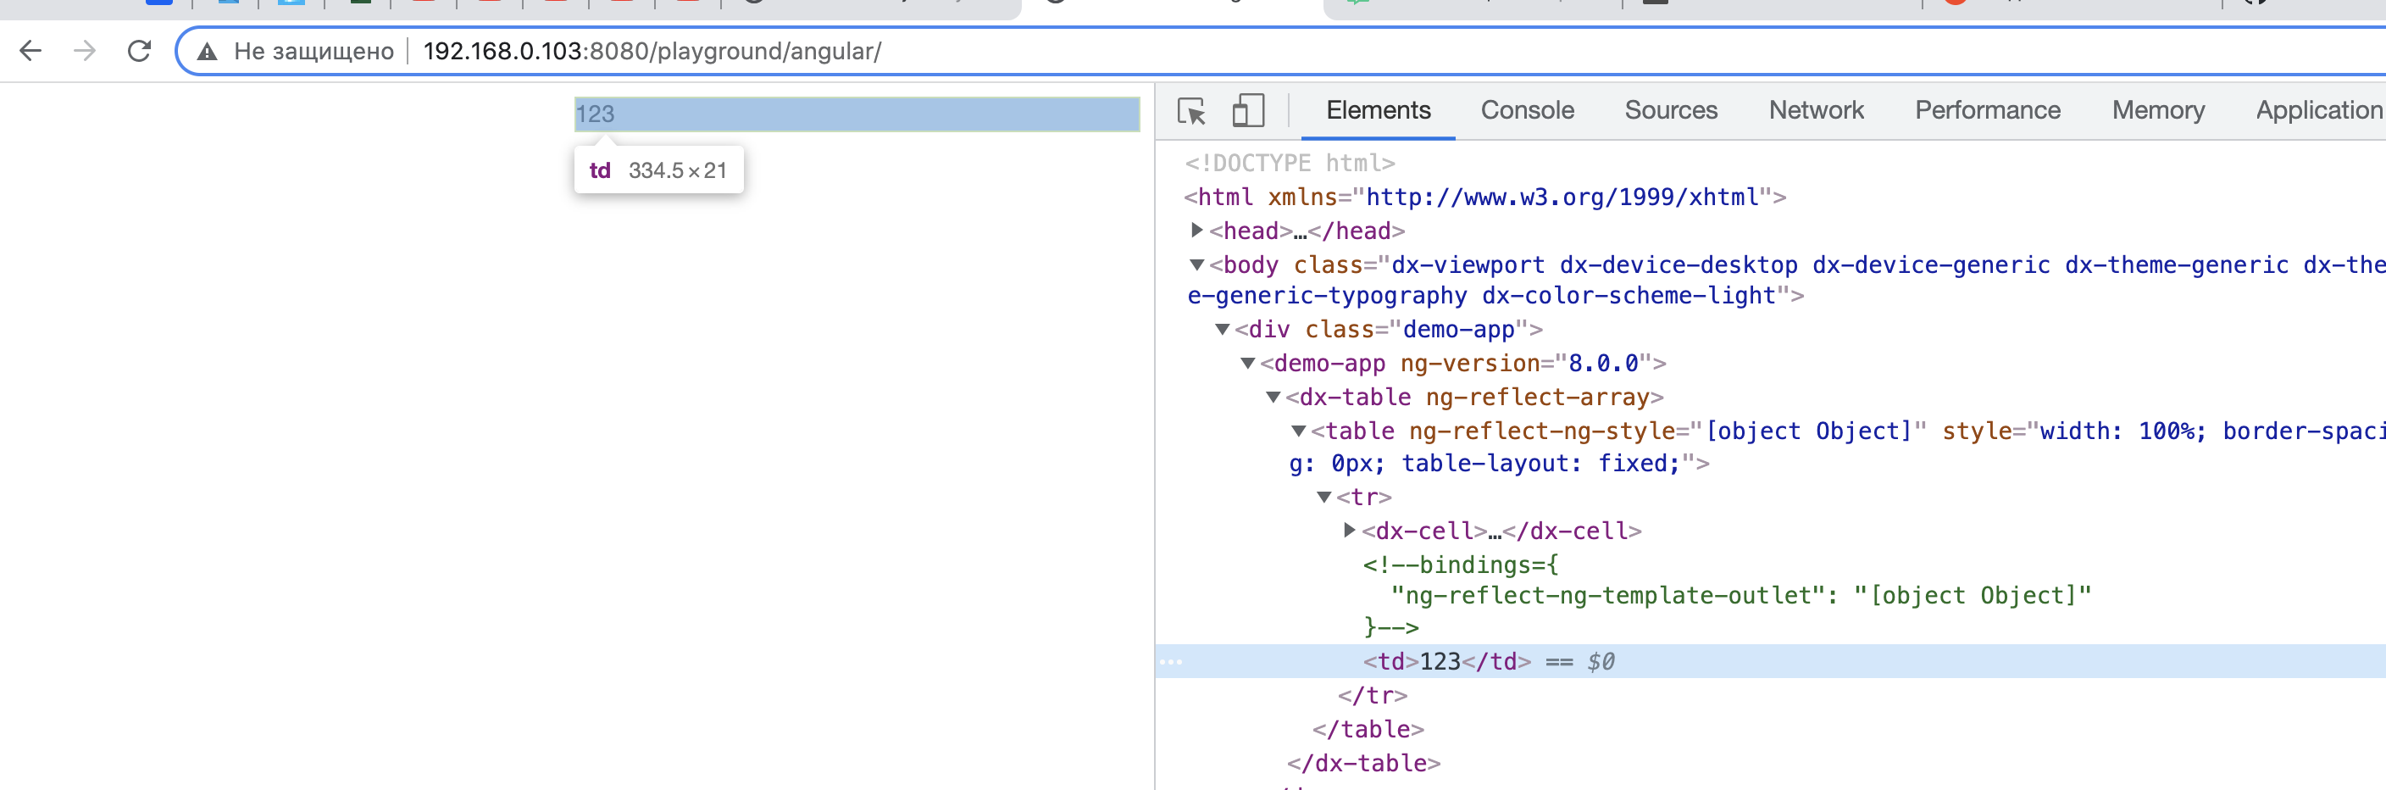Click the page reload icon
Screen dimensions: 2386x790
[139, 51]
